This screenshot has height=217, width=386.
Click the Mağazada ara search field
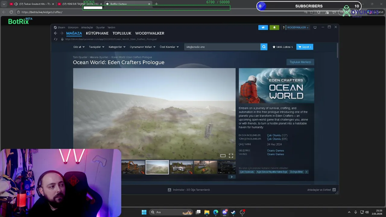click(222, 47)
